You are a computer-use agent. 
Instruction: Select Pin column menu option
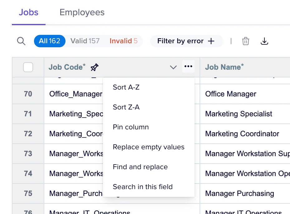[x=131, y=127]
